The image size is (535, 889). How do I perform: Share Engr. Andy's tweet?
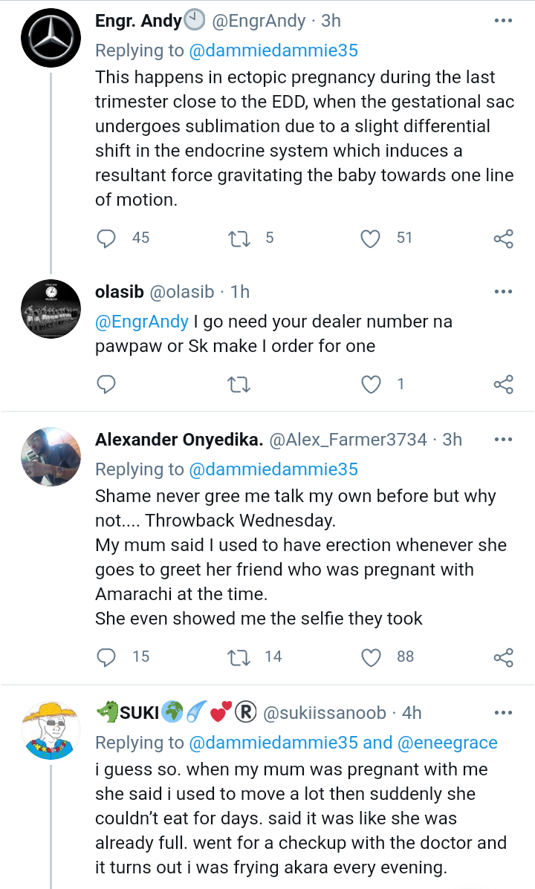[x=503, y=238]
